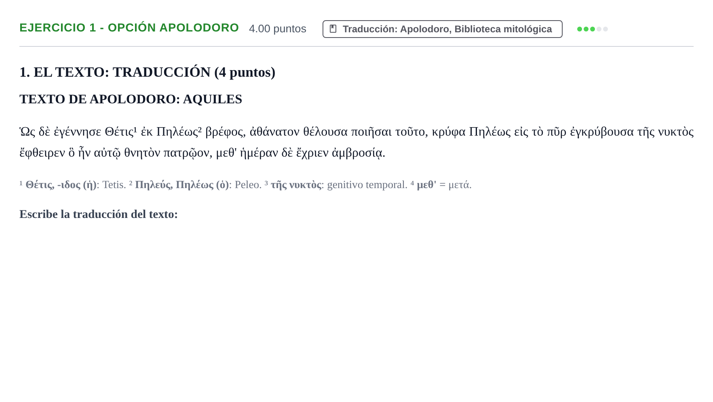
Task: Click the footnote entry Θέτις, -ιδος (ἡ)
Action: pyautogui.click(x=61, y=185)
